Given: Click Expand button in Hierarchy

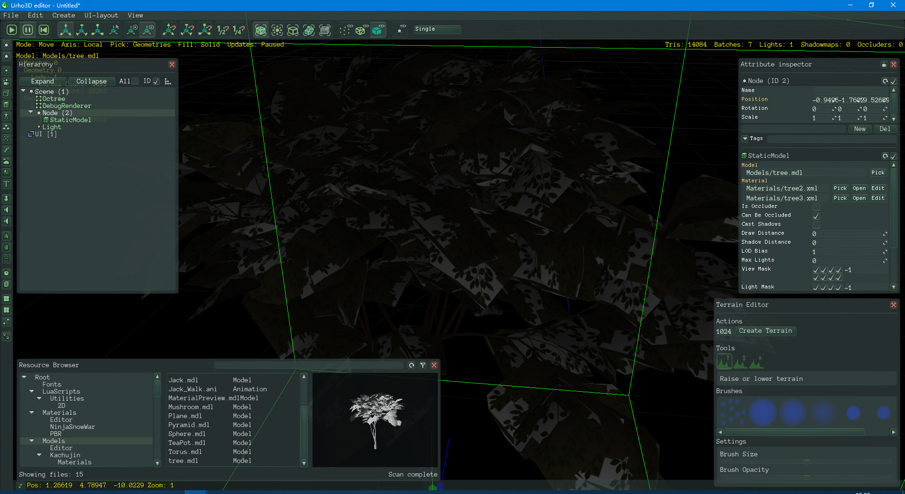Looking at the screenshot, I should 42,81.
